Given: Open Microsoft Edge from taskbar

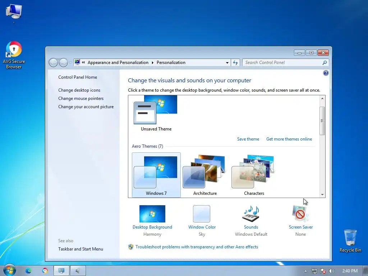Looking at the screenshot, I should [28, 271].
